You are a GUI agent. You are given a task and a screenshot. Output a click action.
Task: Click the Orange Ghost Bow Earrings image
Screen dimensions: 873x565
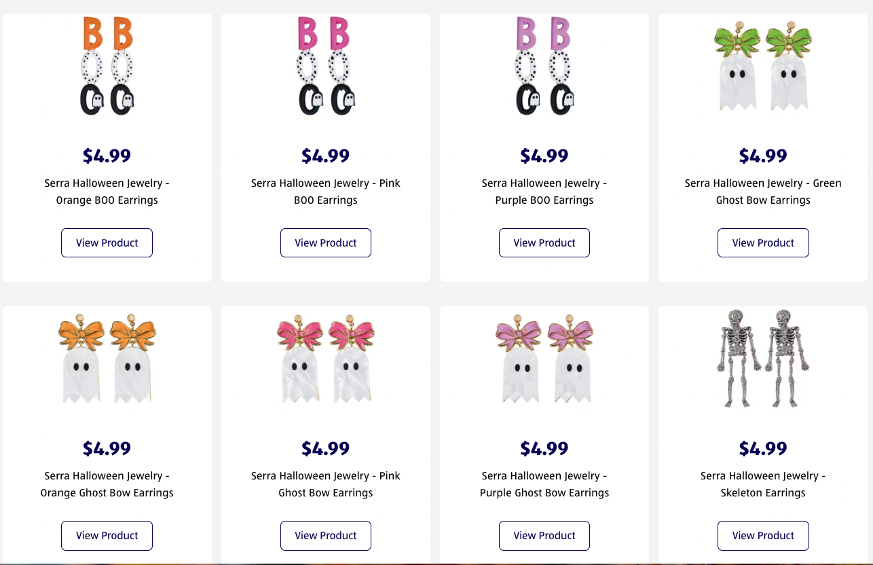coord(107,359)
